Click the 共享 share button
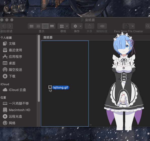This screenshot has height=141, width=150. pyautogui.click(x=89, y=26)
